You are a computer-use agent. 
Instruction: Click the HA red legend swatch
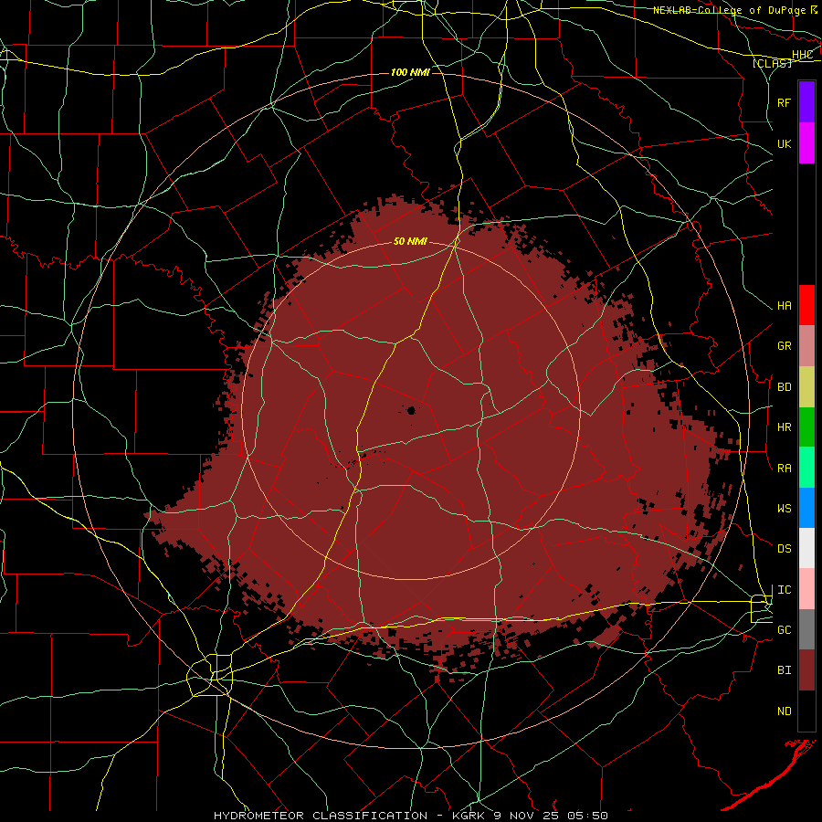point(806,305)
